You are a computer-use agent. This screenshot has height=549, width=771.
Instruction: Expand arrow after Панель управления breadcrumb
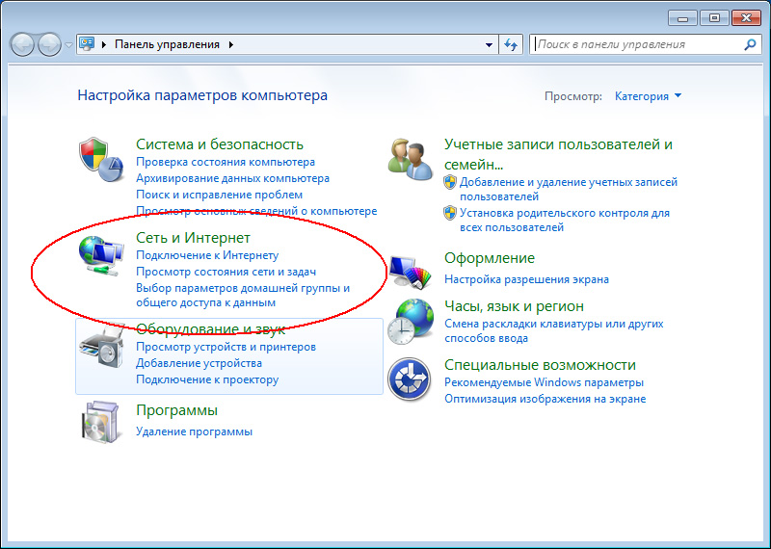[x=231, y=44]
